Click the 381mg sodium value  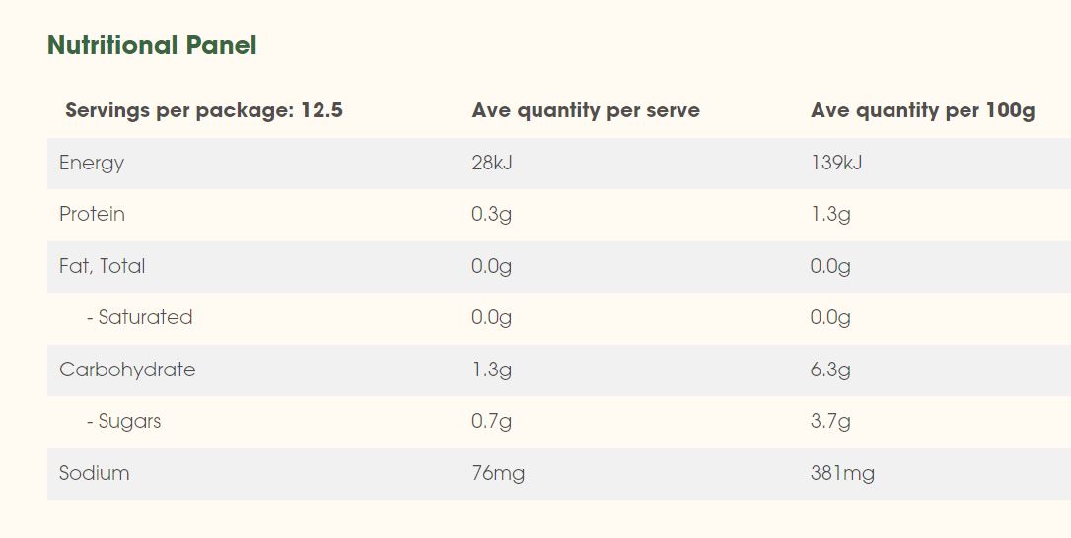click(842, 473)
